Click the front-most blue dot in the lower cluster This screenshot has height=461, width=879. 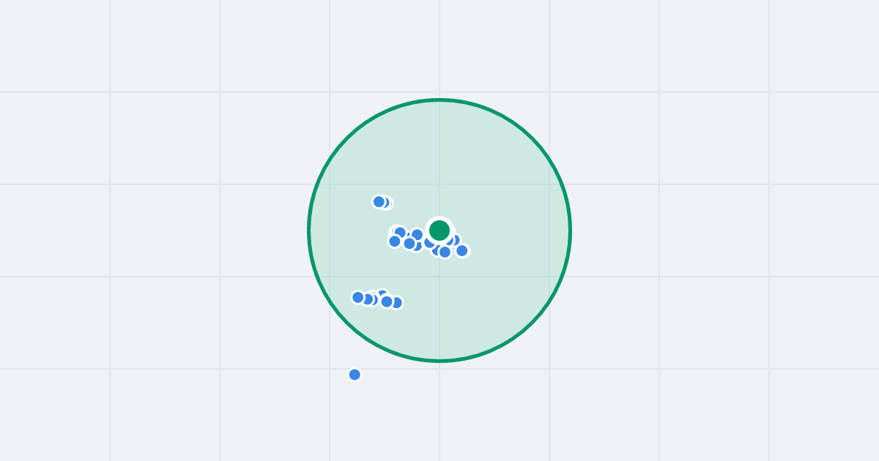(387, 301)
